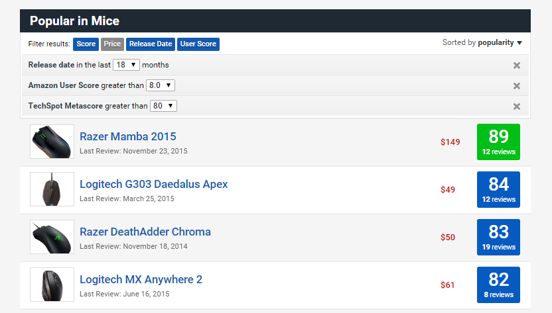Open the TechSpot Metascore value dropdown
Image resolution: width=552 pixels, height=313 pixels.
pyautogui.click(x=163, y=106)
